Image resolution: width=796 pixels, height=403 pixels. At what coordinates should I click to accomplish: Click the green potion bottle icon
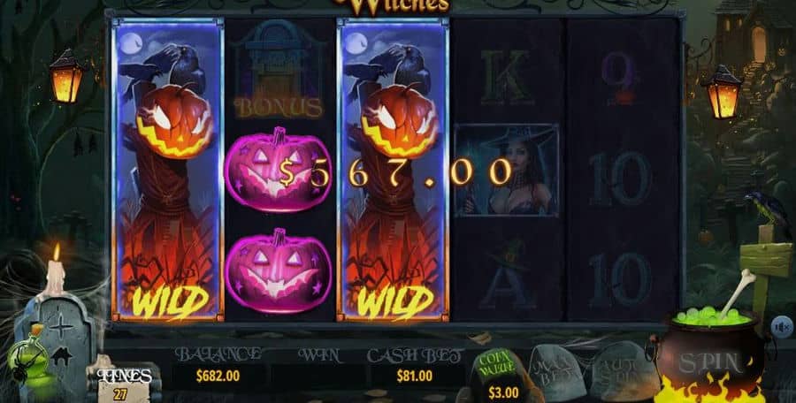28,355
